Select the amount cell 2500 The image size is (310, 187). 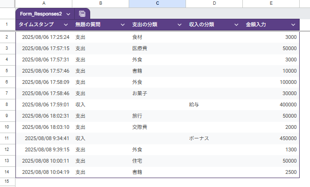271,172
